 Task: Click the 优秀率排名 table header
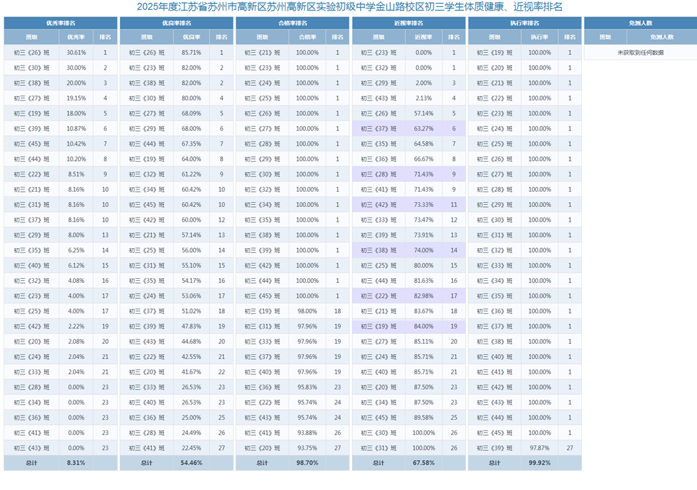pos(61,23)
